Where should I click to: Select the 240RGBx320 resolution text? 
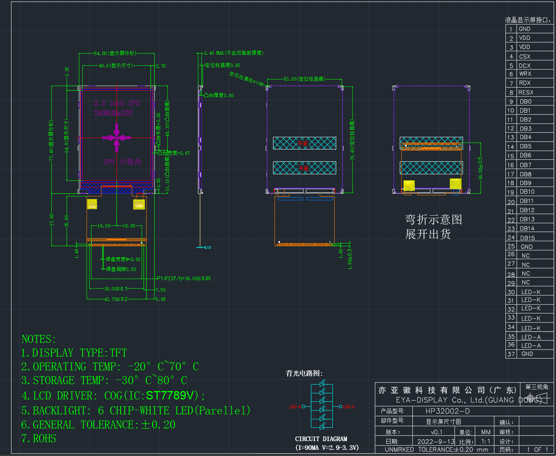tap(113, 113)
